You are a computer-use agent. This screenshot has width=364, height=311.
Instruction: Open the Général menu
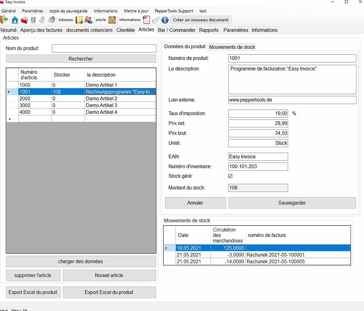(9, 11)
